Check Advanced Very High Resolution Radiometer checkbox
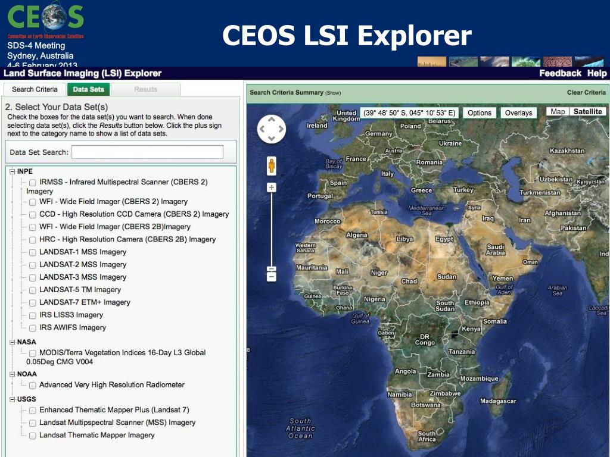The height and width of the screenshot is (457, 610). click(33, 386)
